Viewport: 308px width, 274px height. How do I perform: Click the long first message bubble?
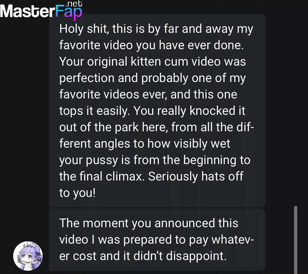coord(157,111)
